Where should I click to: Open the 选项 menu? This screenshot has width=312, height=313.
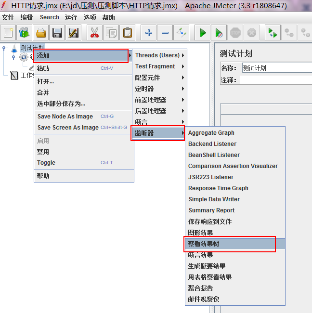[90, 17]
